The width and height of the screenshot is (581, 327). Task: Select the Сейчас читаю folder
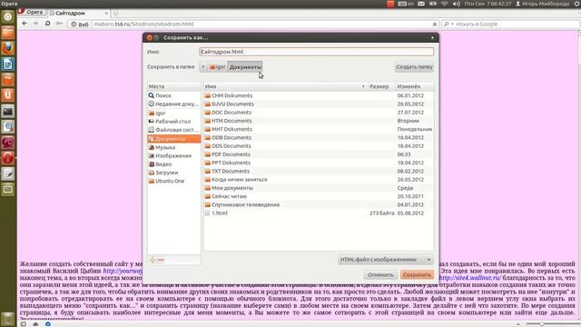[x=319, y=196]
